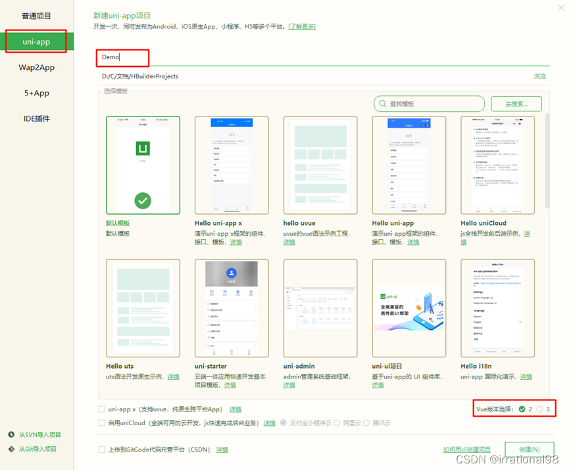569x470 pixels.
Task: Click the project path D:/C/文档/HBuilderProjects field
Action: [x=312, y=76]
